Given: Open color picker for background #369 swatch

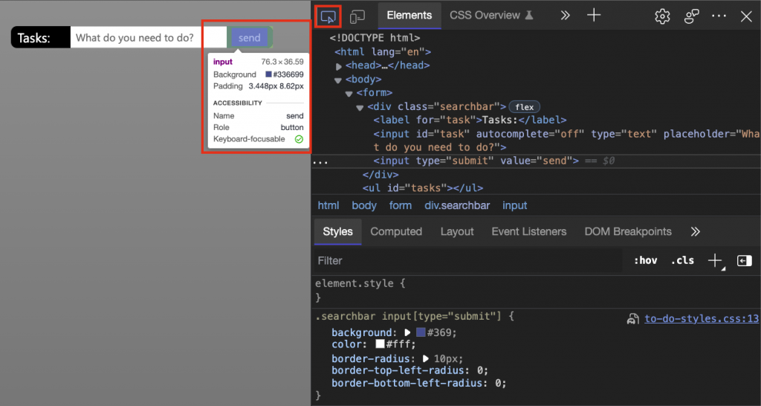Looking at the screenshot, I should click(421, 332).
